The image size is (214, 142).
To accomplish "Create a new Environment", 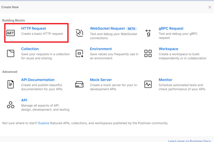I will coord(101,49).
